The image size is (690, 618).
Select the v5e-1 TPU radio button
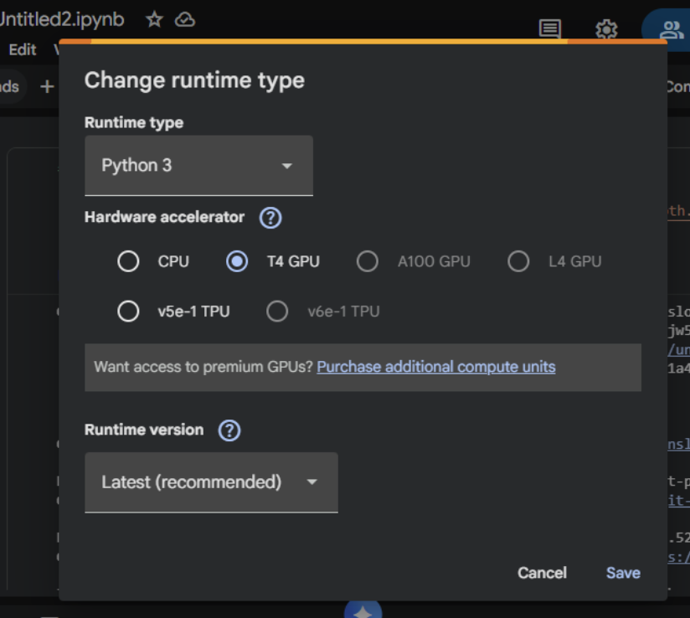tap(128, 312)
